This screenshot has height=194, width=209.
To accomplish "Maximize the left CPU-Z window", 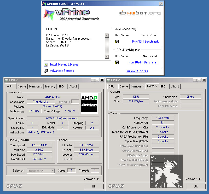I will [97, 80].
